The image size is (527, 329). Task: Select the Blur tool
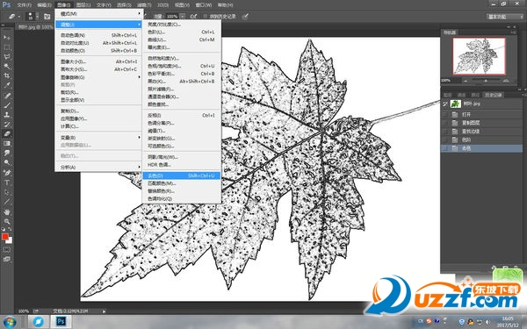(x=7, y=153)
